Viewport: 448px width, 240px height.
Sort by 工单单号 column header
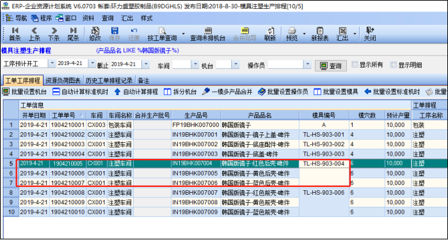tap(68, 116)
